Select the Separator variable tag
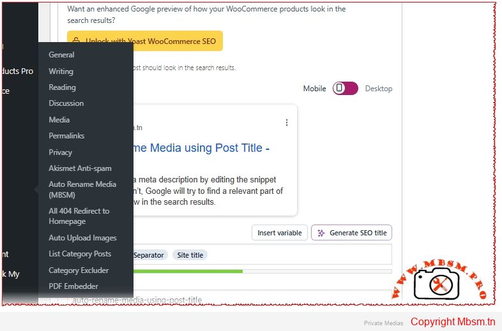Viewport: 502px width, 331px height. click(149, 255)
